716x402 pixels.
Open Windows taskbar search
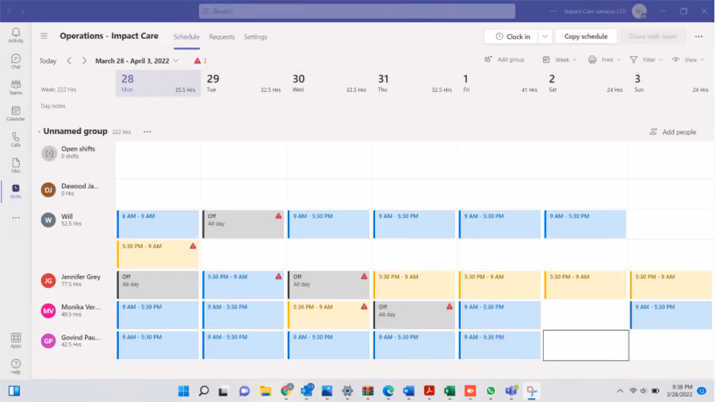pos(204,391)
